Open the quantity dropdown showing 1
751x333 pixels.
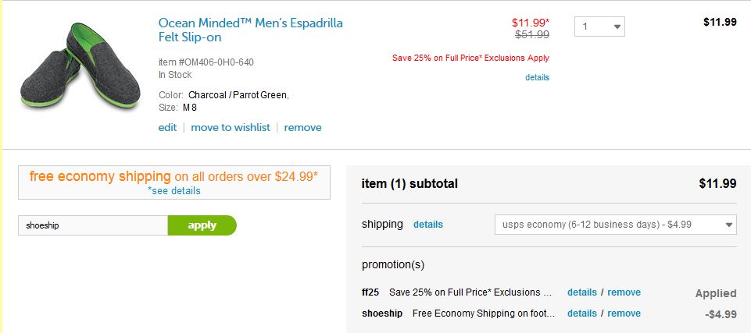tap(599, 27)
